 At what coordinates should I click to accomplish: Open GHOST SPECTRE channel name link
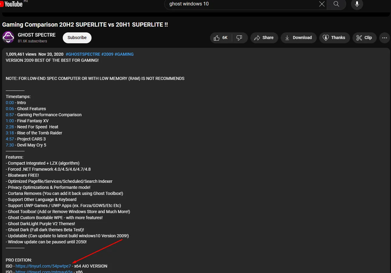(37, 35)
